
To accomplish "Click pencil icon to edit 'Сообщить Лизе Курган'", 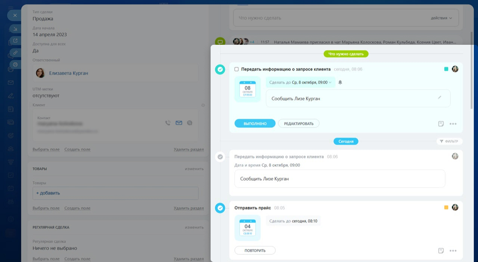I will pos(440,97).
